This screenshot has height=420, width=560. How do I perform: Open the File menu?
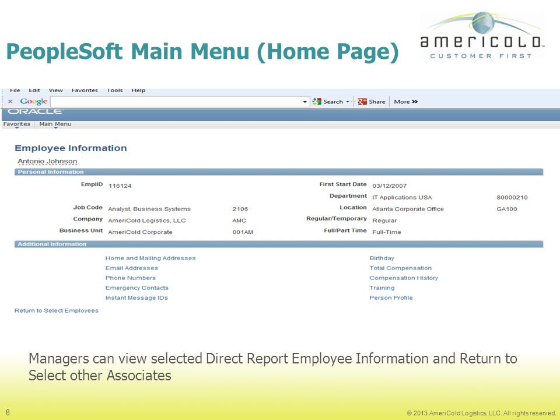(15, 90)
